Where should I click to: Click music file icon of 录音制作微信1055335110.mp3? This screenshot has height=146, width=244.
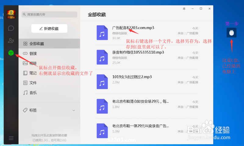(x=102, y=57)
